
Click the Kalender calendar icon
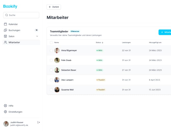(x=6, y=24)
